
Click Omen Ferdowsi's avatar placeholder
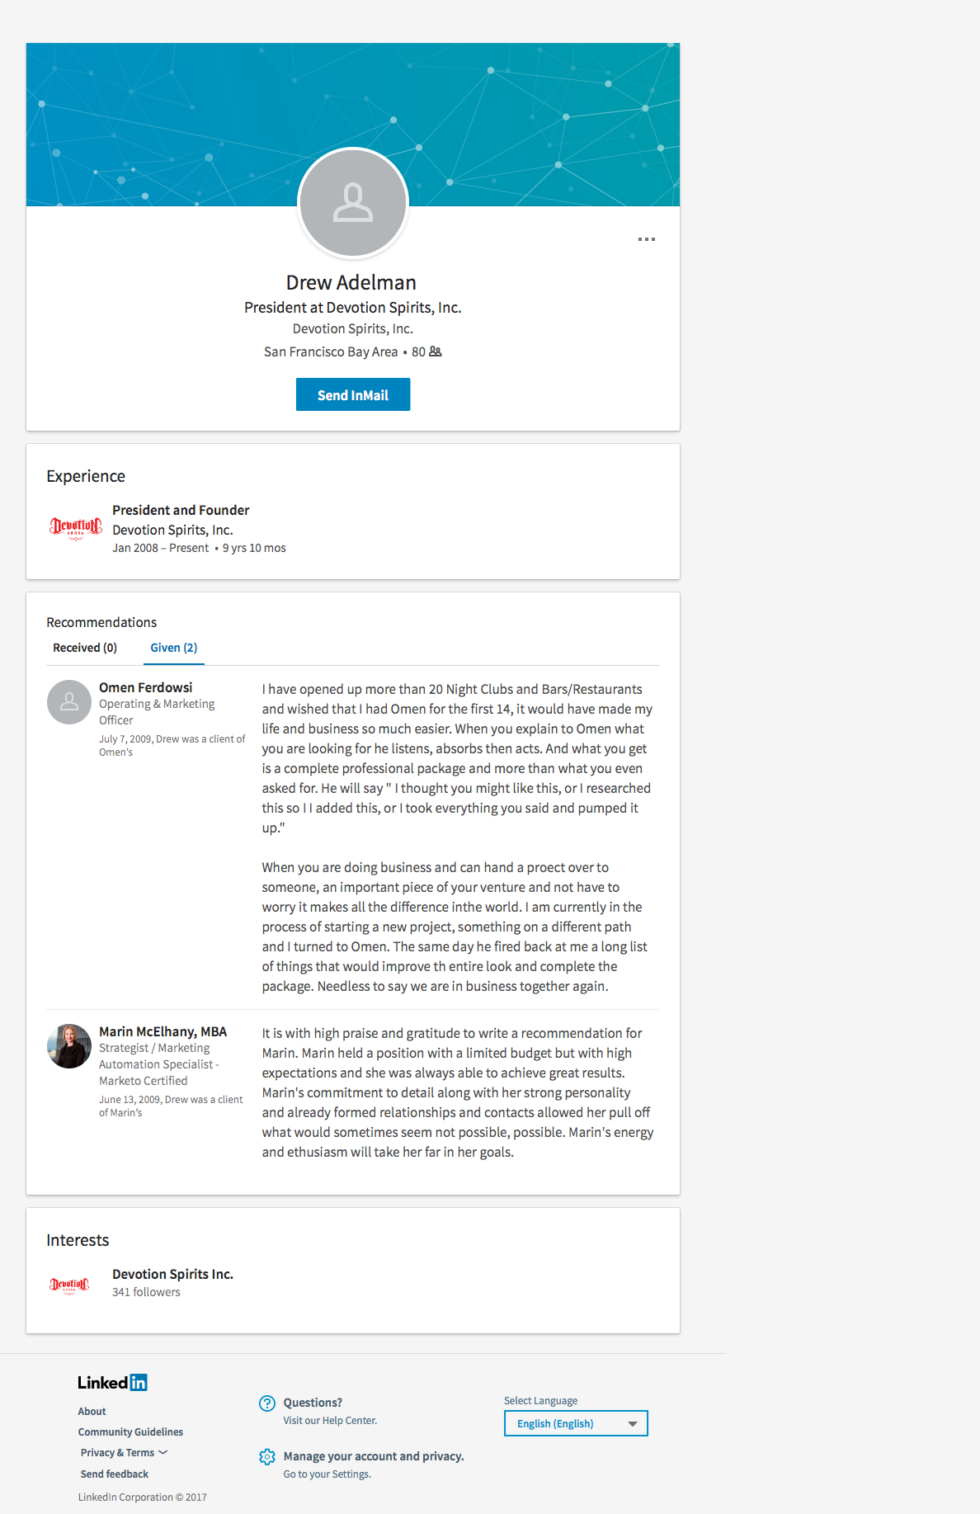click(x=69, y=702)
